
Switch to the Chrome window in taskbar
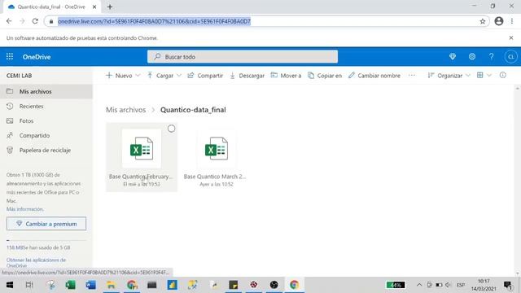294,285
